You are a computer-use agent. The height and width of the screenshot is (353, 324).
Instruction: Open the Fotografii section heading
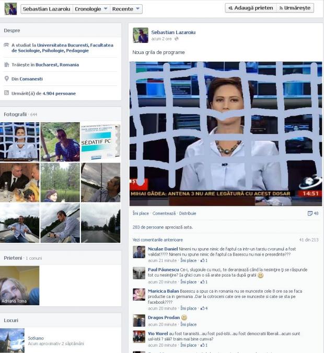pos(15,114)
